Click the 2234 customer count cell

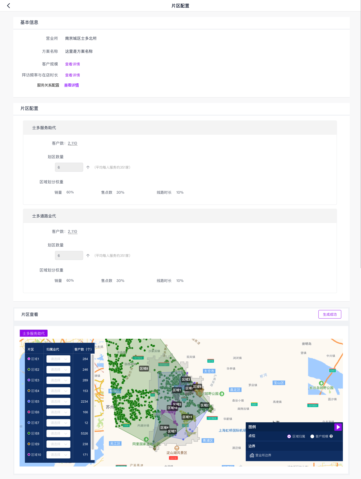[84, 401]
